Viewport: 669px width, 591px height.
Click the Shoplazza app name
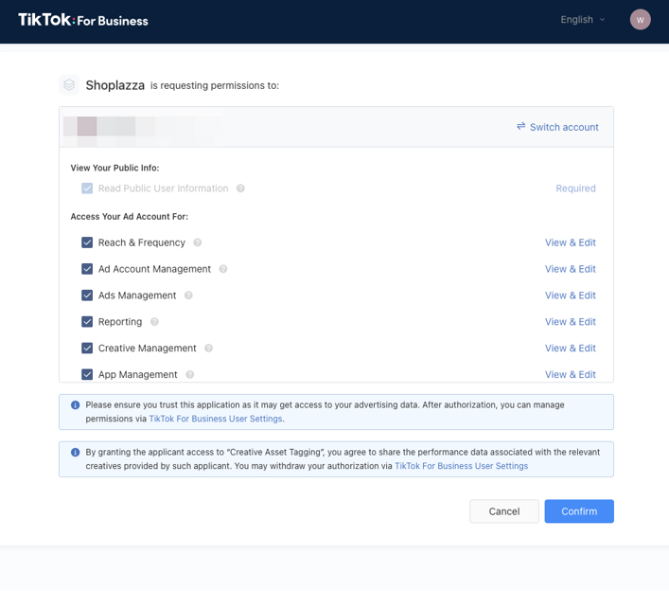115,85
